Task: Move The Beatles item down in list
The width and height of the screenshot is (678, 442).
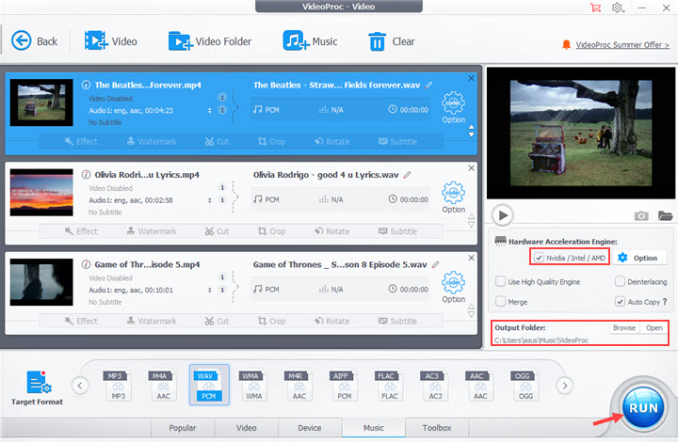Action: (472, 134)
